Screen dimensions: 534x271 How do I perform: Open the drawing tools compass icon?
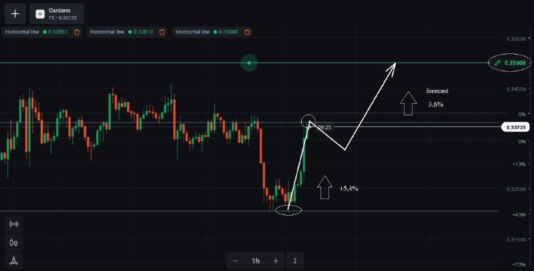14,261
